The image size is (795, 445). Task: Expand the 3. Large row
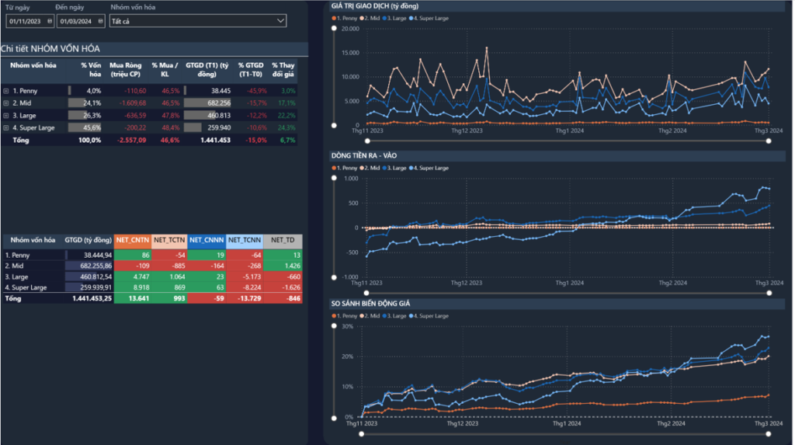click(x=6, y=115)
